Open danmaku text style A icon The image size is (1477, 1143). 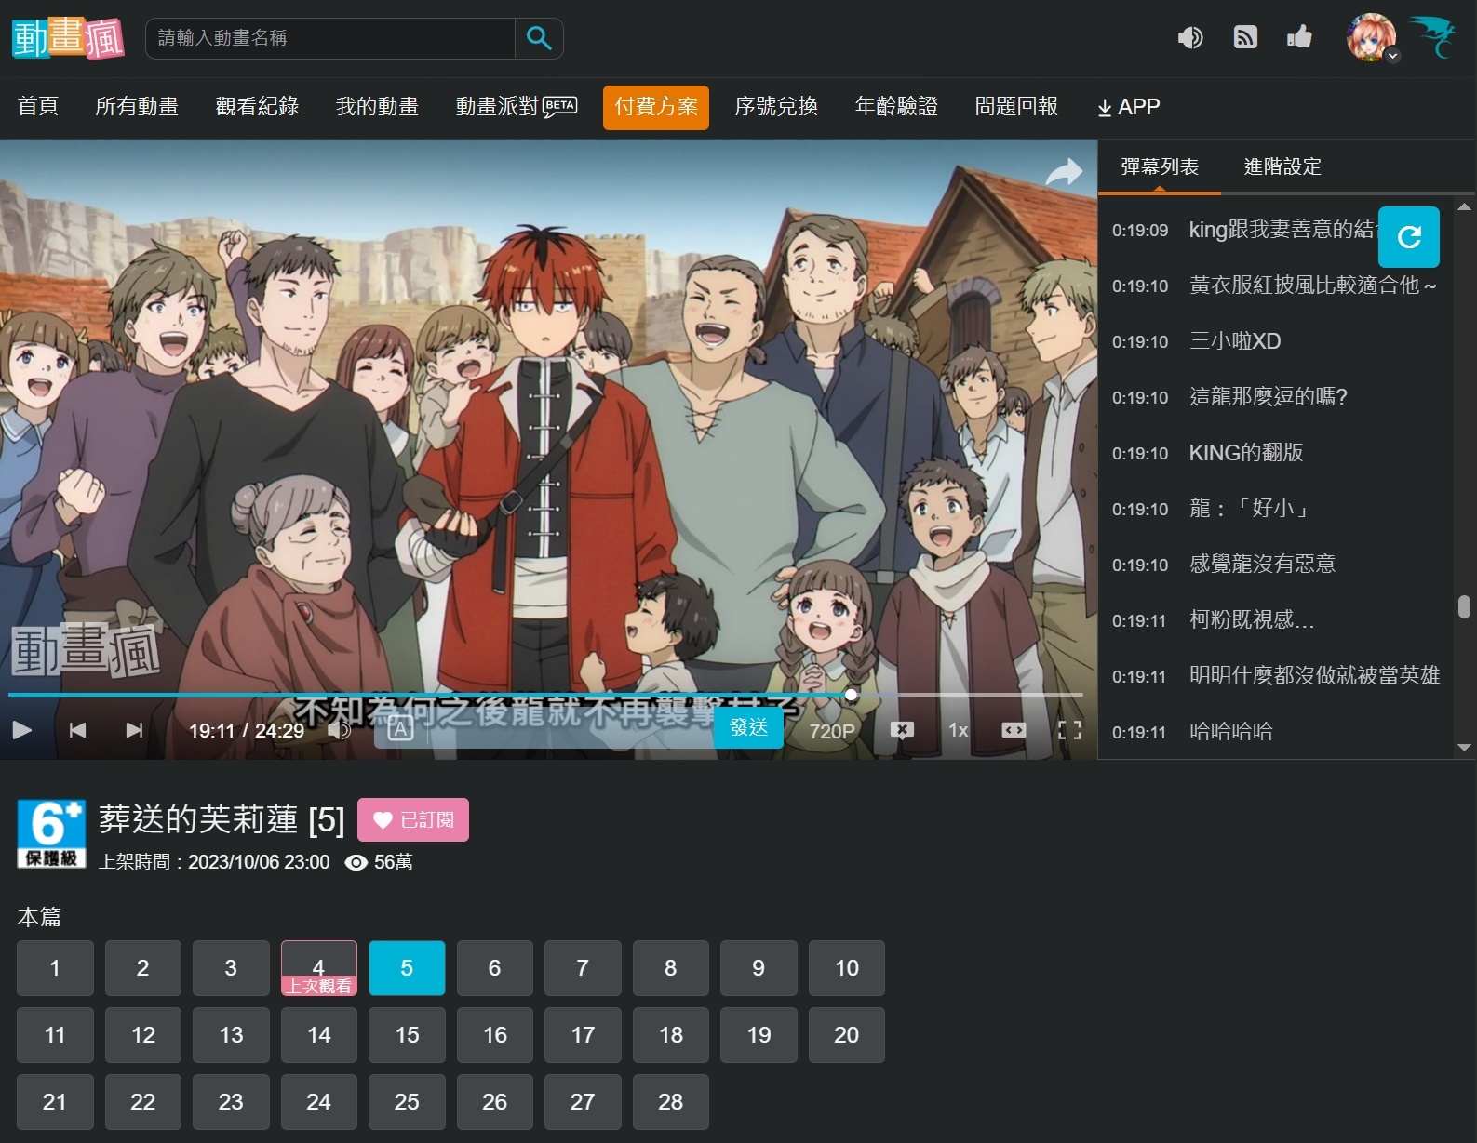click(400, 729)
